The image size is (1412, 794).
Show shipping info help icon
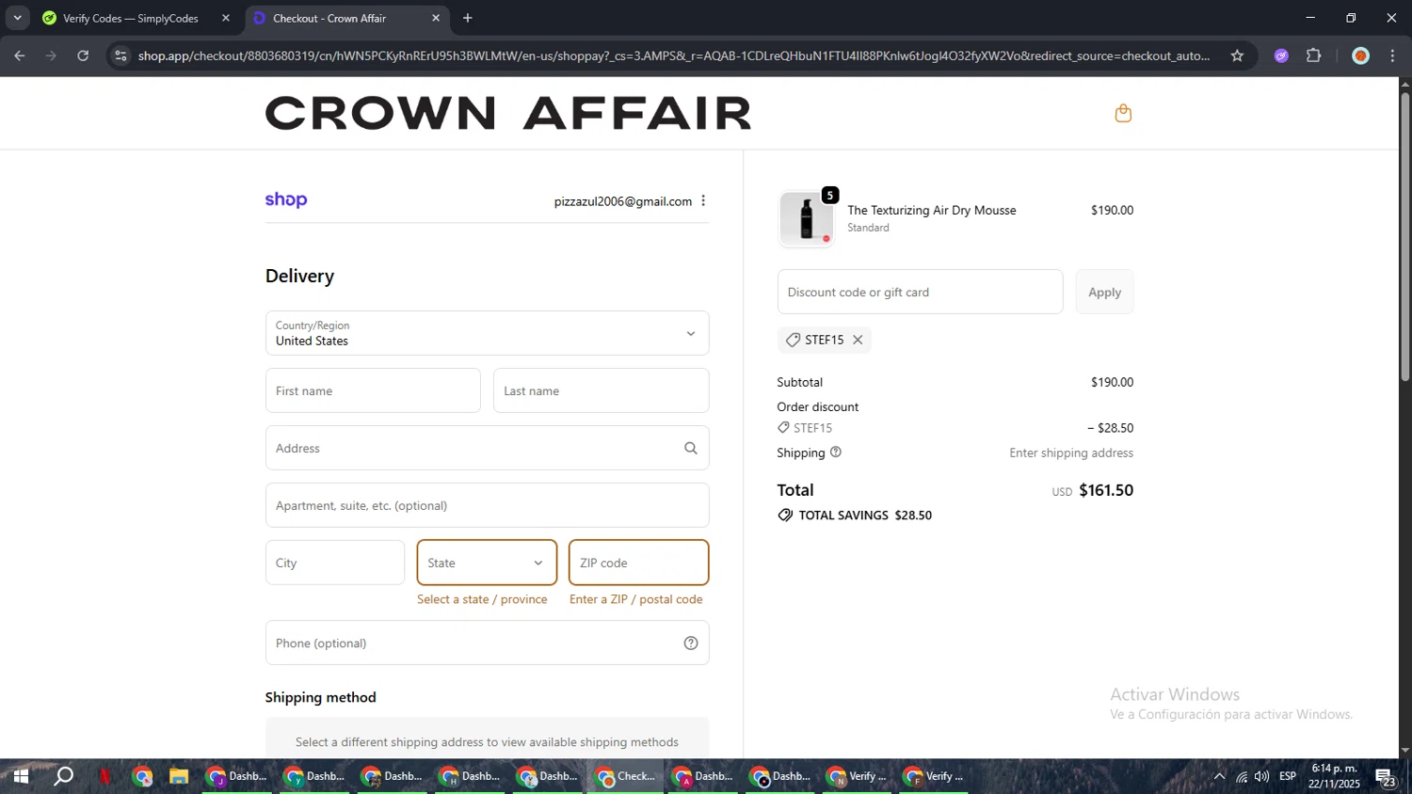(x=836, y=453)
